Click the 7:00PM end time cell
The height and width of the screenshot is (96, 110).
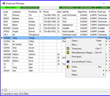tap(92, 25)
